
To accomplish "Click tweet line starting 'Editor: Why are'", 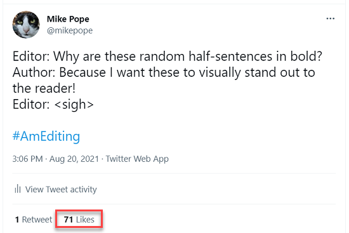I will [x=168, y=56].
